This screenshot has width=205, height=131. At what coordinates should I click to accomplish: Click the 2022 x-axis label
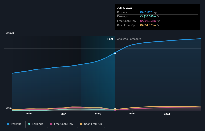98,114
